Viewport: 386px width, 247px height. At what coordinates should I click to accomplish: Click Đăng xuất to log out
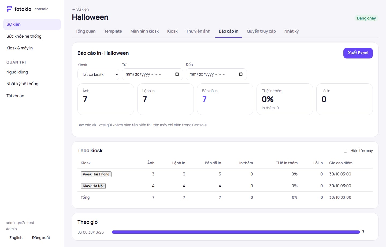point(41,238)
